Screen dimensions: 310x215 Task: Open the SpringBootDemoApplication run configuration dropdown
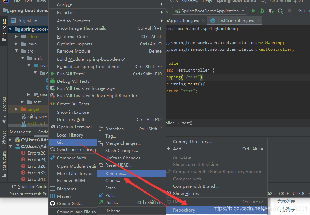pos(209,11)
